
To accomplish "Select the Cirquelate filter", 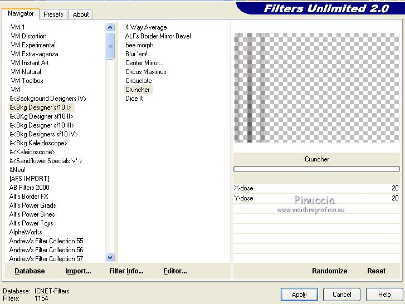I will (x=139, y=81).
